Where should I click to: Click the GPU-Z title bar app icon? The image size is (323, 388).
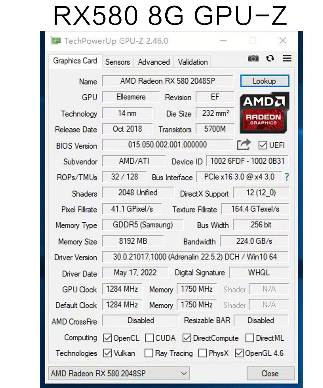[x=56, y=41]
